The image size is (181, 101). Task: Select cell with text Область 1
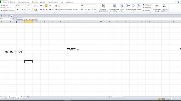coord(73,49)
